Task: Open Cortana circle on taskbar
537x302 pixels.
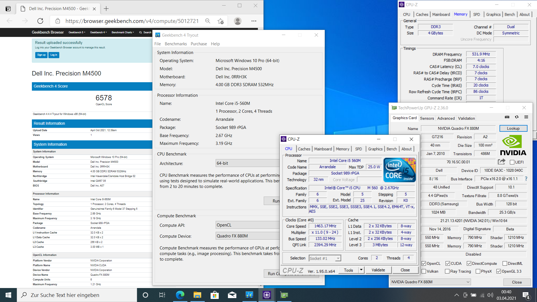Action: (145, 295)
